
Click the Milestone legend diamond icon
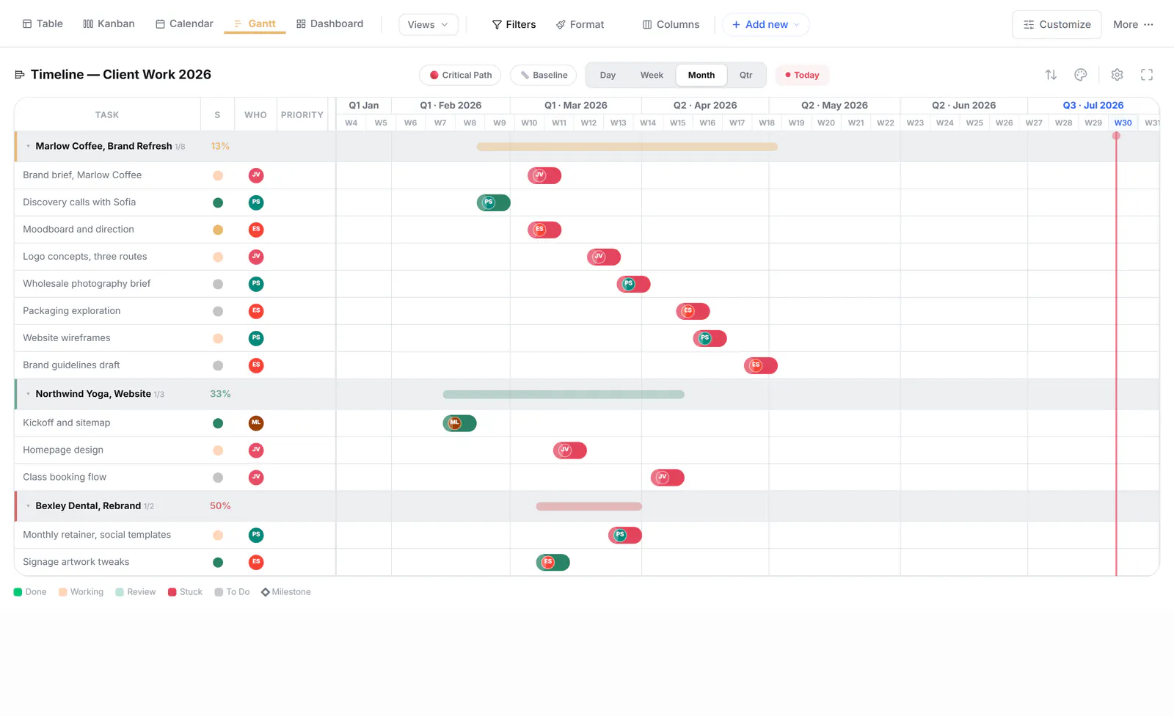point(266,592)
